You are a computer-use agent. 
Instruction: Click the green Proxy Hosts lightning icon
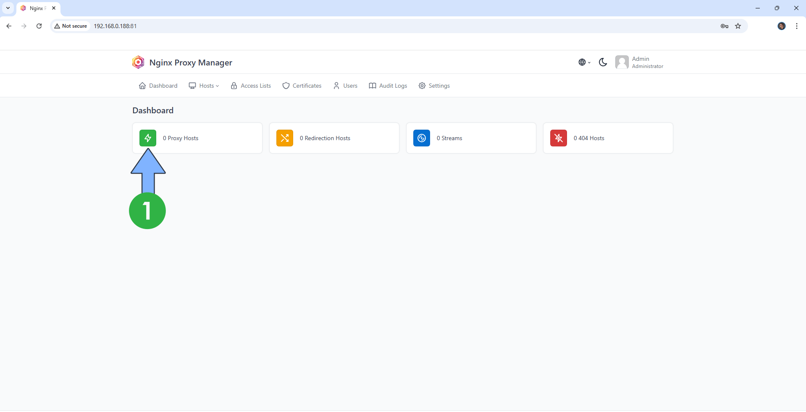(147, 138)
